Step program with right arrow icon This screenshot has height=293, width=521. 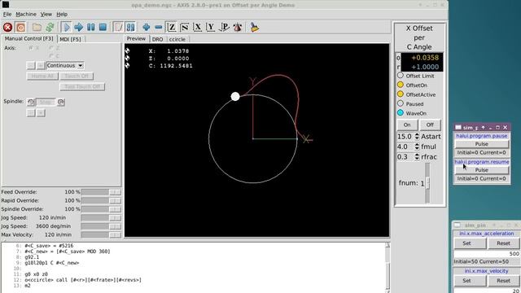pyautogui.click(x=78, y=27)
